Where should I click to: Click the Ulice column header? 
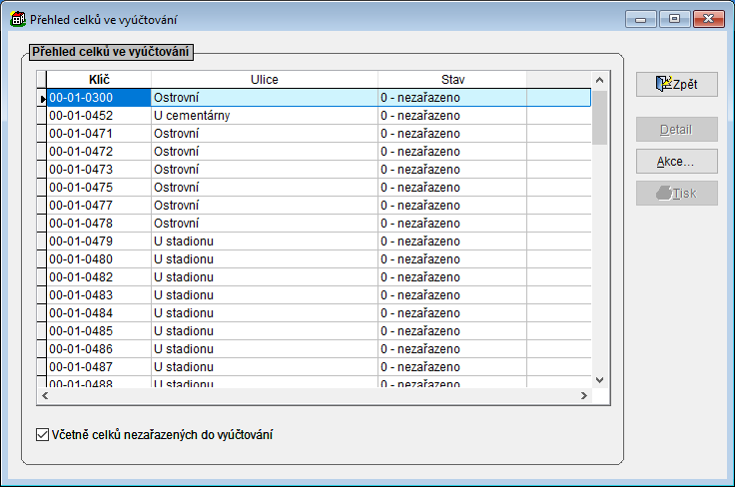coord(264,79)
